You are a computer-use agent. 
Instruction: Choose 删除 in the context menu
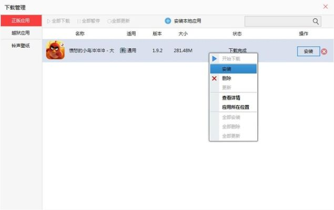[234, 78]
